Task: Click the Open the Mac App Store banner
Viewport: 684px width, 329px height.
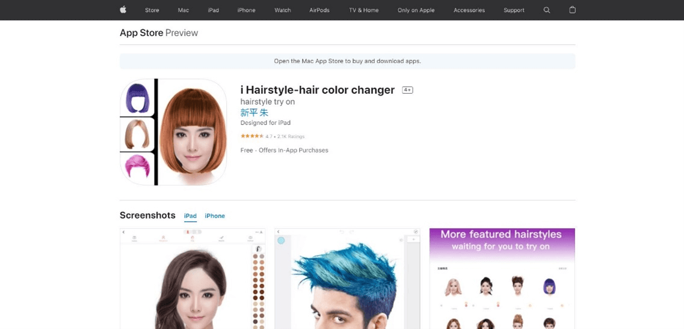Action: coord(347,61)
